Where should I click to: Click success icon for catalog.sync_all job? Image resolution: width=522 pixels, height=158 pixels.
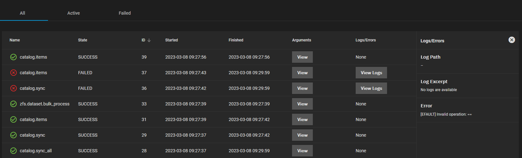pos(13,151)
